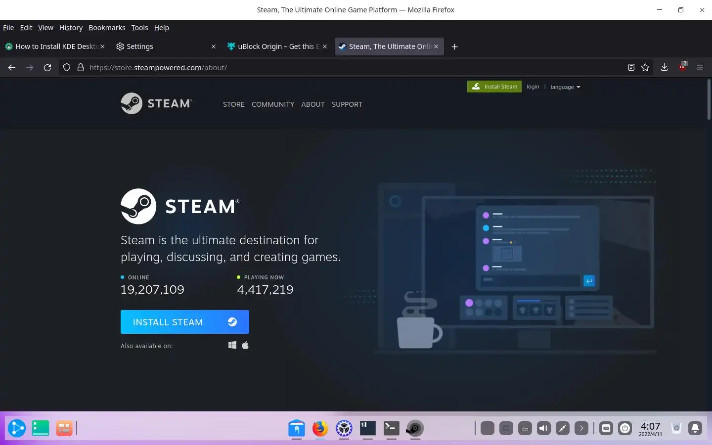Open the tracking protection shield icon
The height and width of the screenshot is (445, 712).
[x=67, y=68]
